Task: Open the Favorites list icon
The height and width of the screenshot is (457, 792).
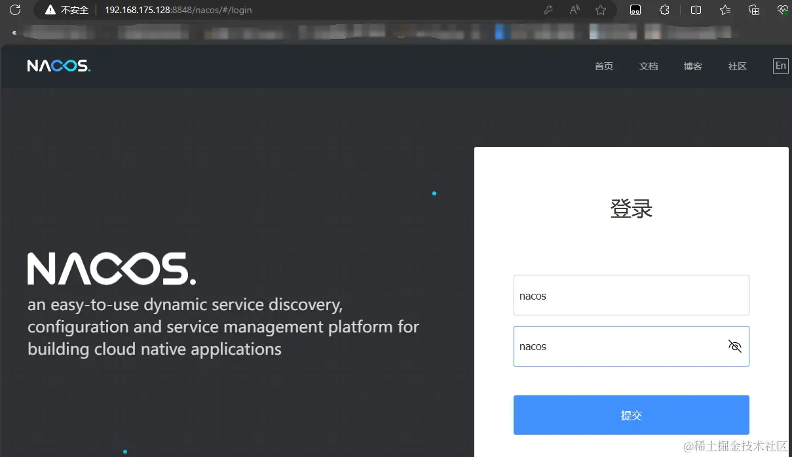Action: click(x=725, y=10)
